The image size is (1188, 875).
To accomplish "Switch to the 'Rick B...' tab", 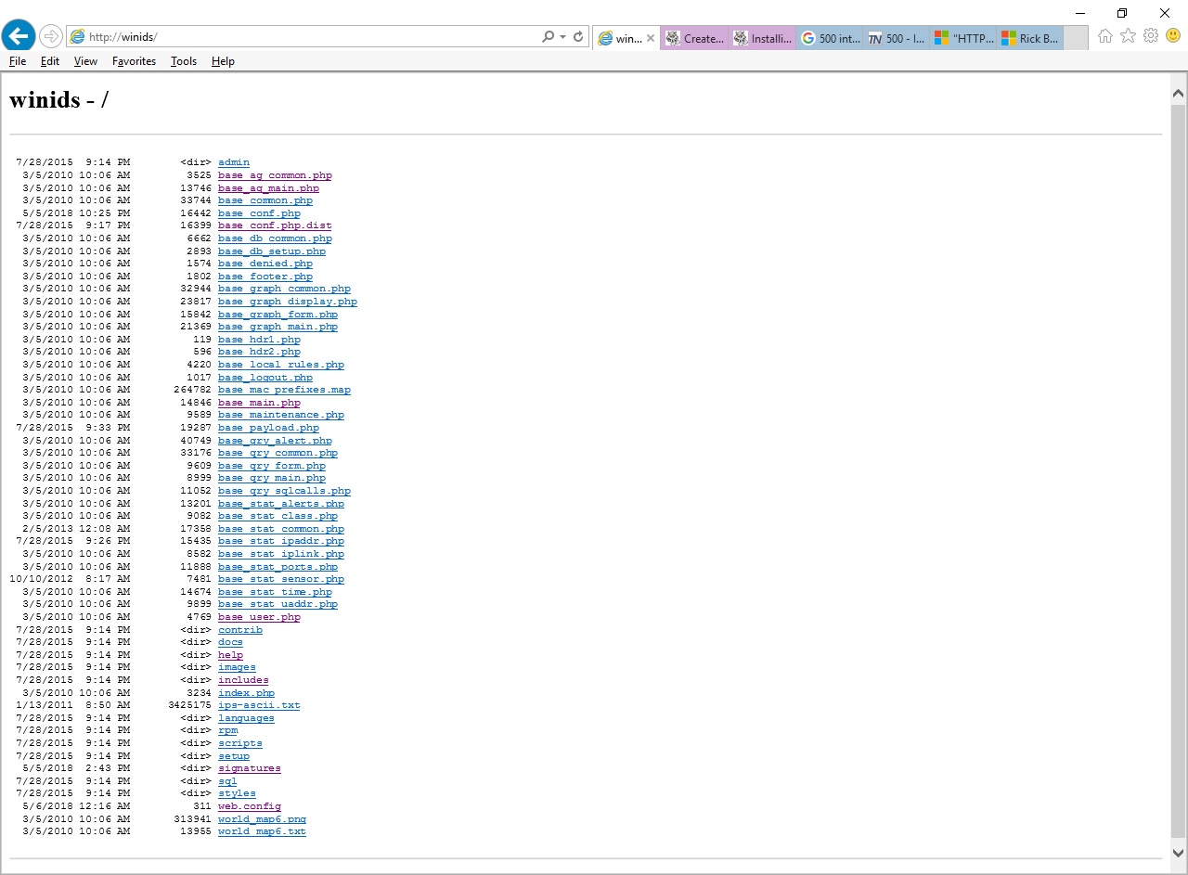I will tap(1029, 39).
